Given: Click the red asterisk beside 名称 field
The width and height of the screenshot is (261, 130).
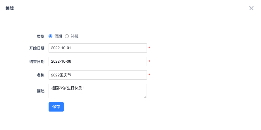Looking at the screenshot, I should (x=149, y=75).
